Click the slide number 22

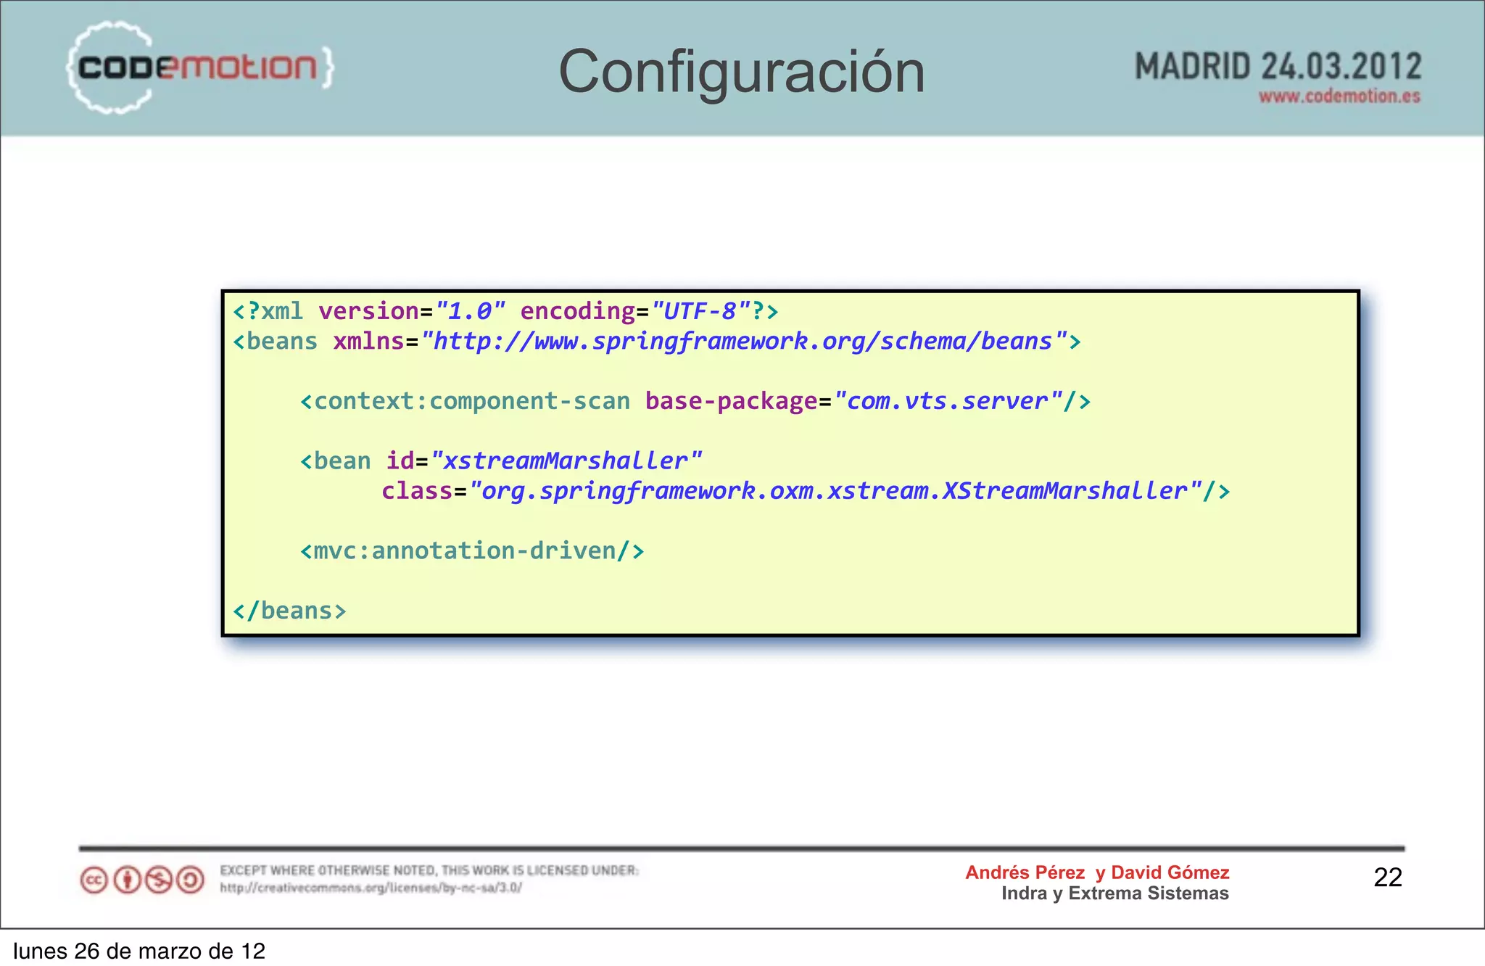pyautogui.click(x=1388, y=878)
